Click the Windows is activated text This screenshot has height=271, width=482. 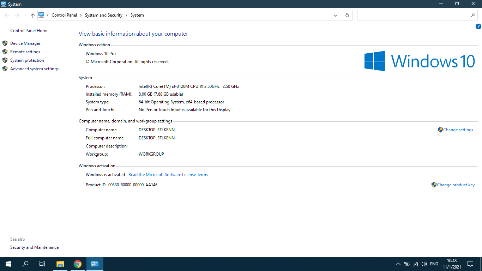point(105,175)
